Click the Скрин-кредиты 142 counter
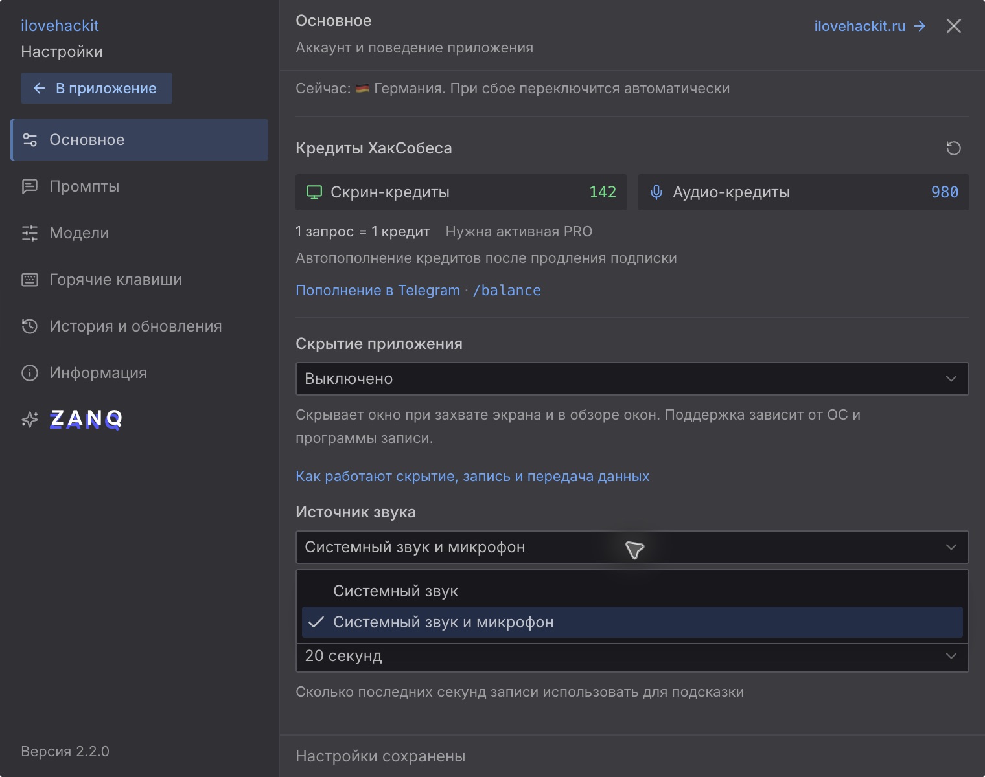Image resolution: width=985 pixels, height=777 pixels. [x=461, y=192]
